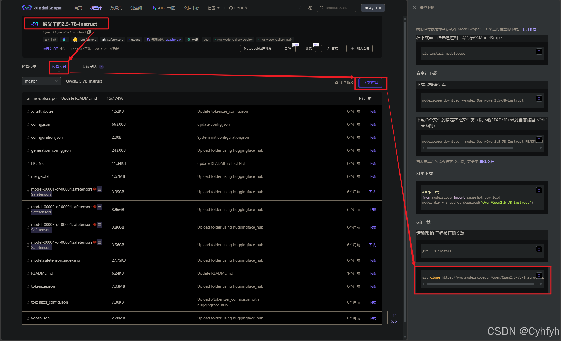Download the vocab.json file
The image size is (561, 341).
(372, 318)
